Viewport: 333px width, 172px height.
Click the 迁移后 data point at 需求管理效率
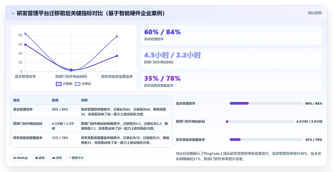click(x=25, y=34)
